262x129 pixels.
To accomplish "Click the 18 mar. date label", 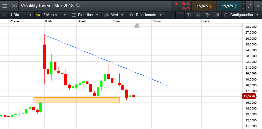I will pos(157,21).
